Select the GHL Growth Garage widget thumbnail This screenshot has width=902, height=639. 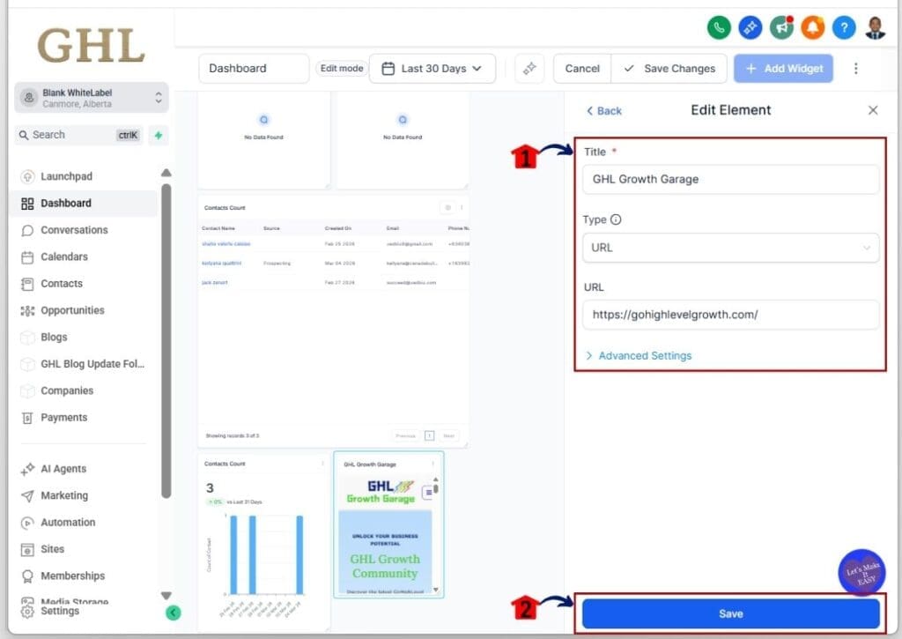(388, 525)
